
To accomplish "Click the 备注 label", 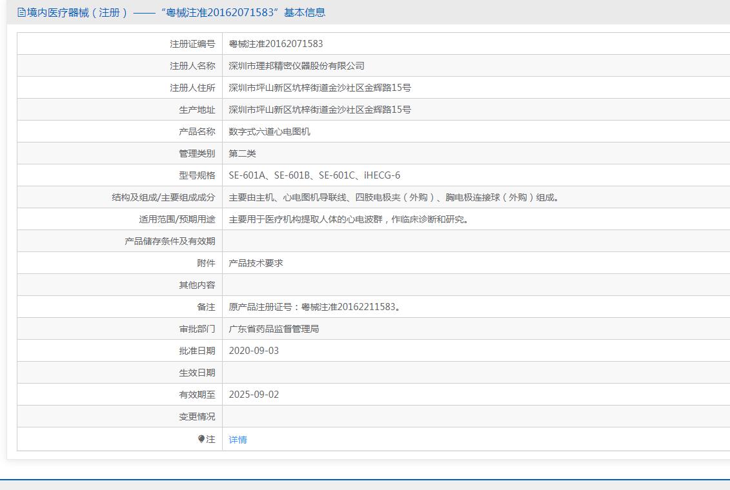I will (206, 307).
